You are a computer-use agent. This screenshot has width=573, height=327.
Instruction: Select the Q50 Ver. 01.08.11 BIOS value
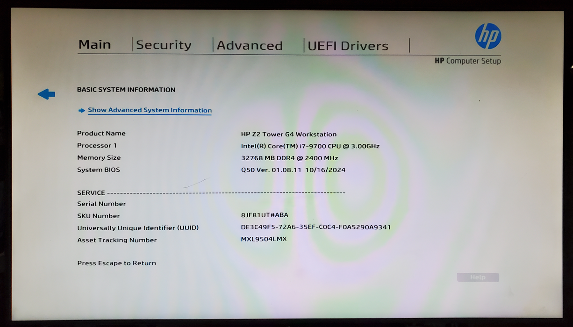294,170
